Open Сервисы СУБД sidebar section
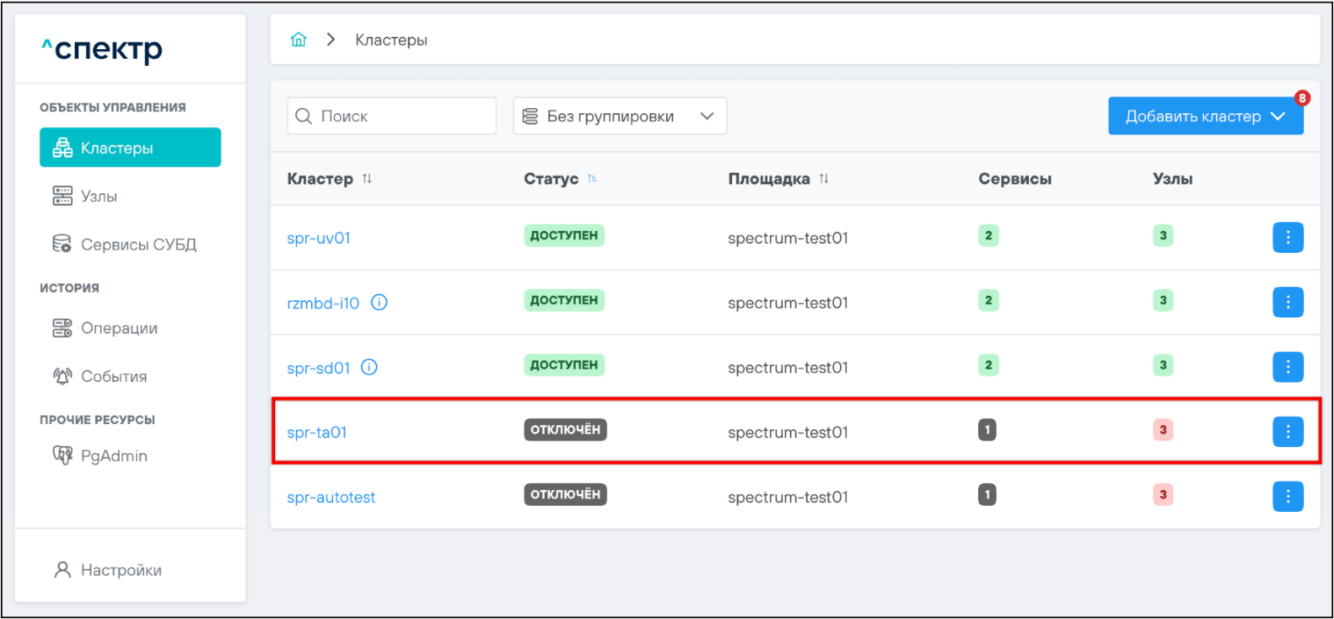Screen dimensions: 1334x619 pos(138,245)
